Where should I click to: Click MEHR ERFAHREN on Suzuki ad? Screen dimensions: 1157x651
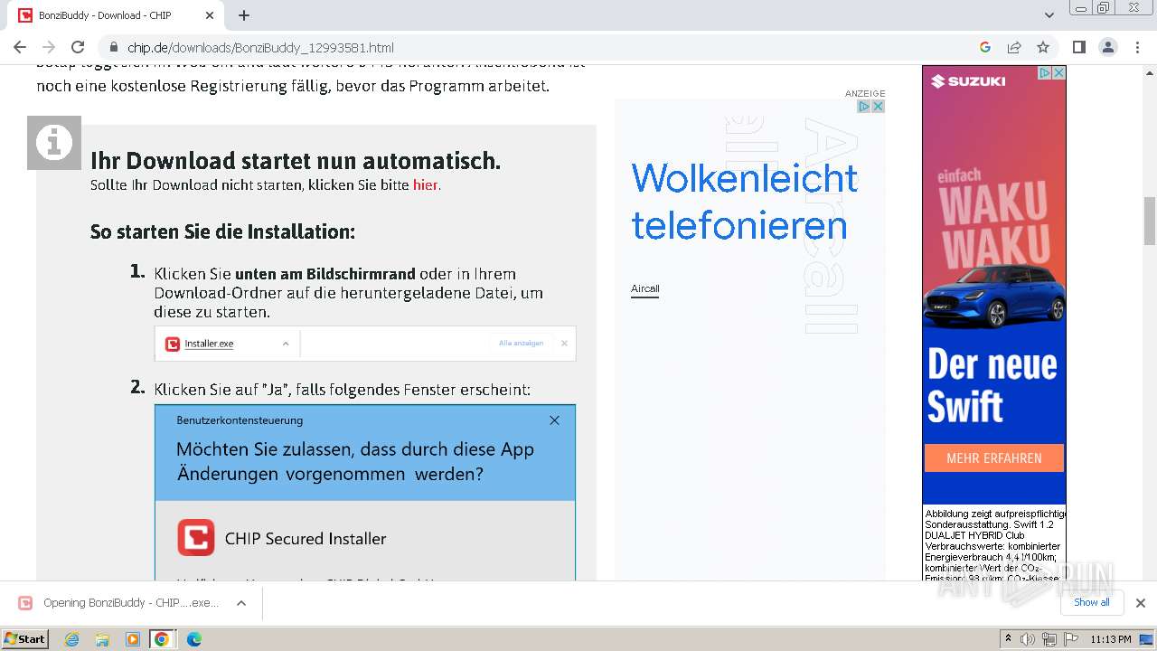click(994, 458)
